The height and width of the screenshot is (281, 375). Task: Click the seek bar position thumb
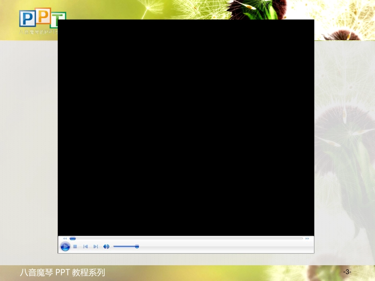click(x=73, y=238)
